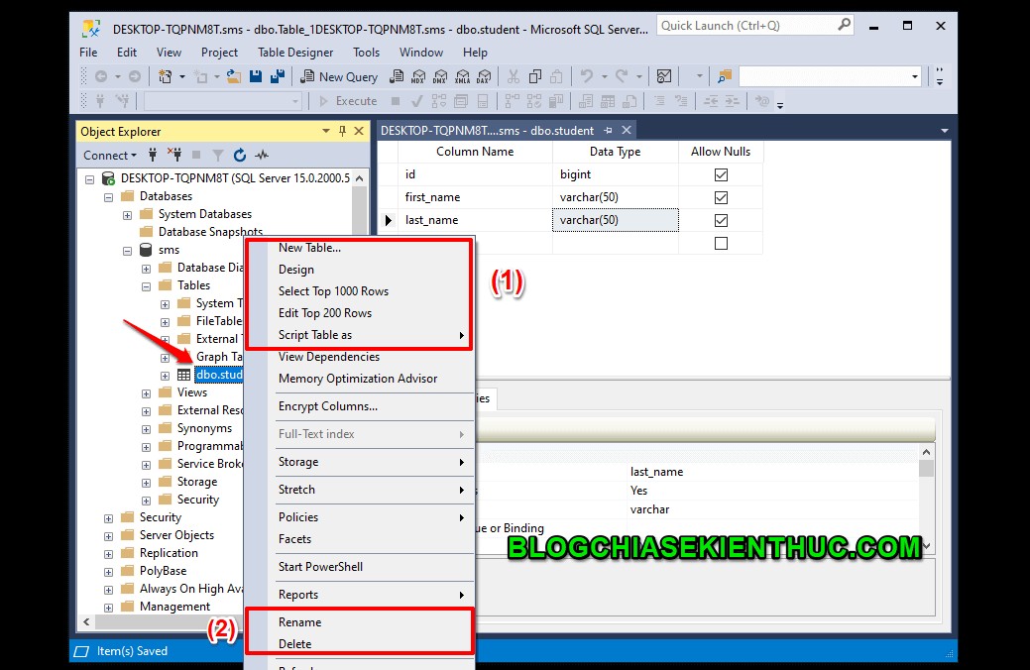Collapse the sms database node
The image size is (1030, 670).
tap(127, 249)
